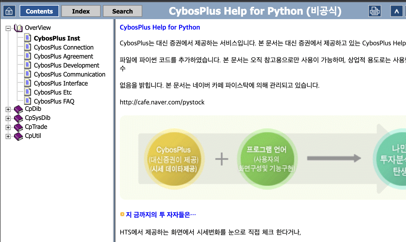406x242 pixels.
Task: Click the book icon next to CpTrade
Action: coord(18,127)
